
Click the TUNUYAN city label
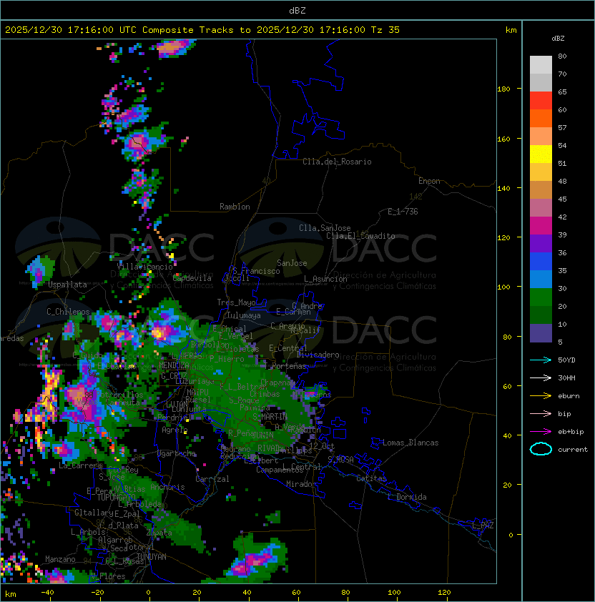(151, 557)
